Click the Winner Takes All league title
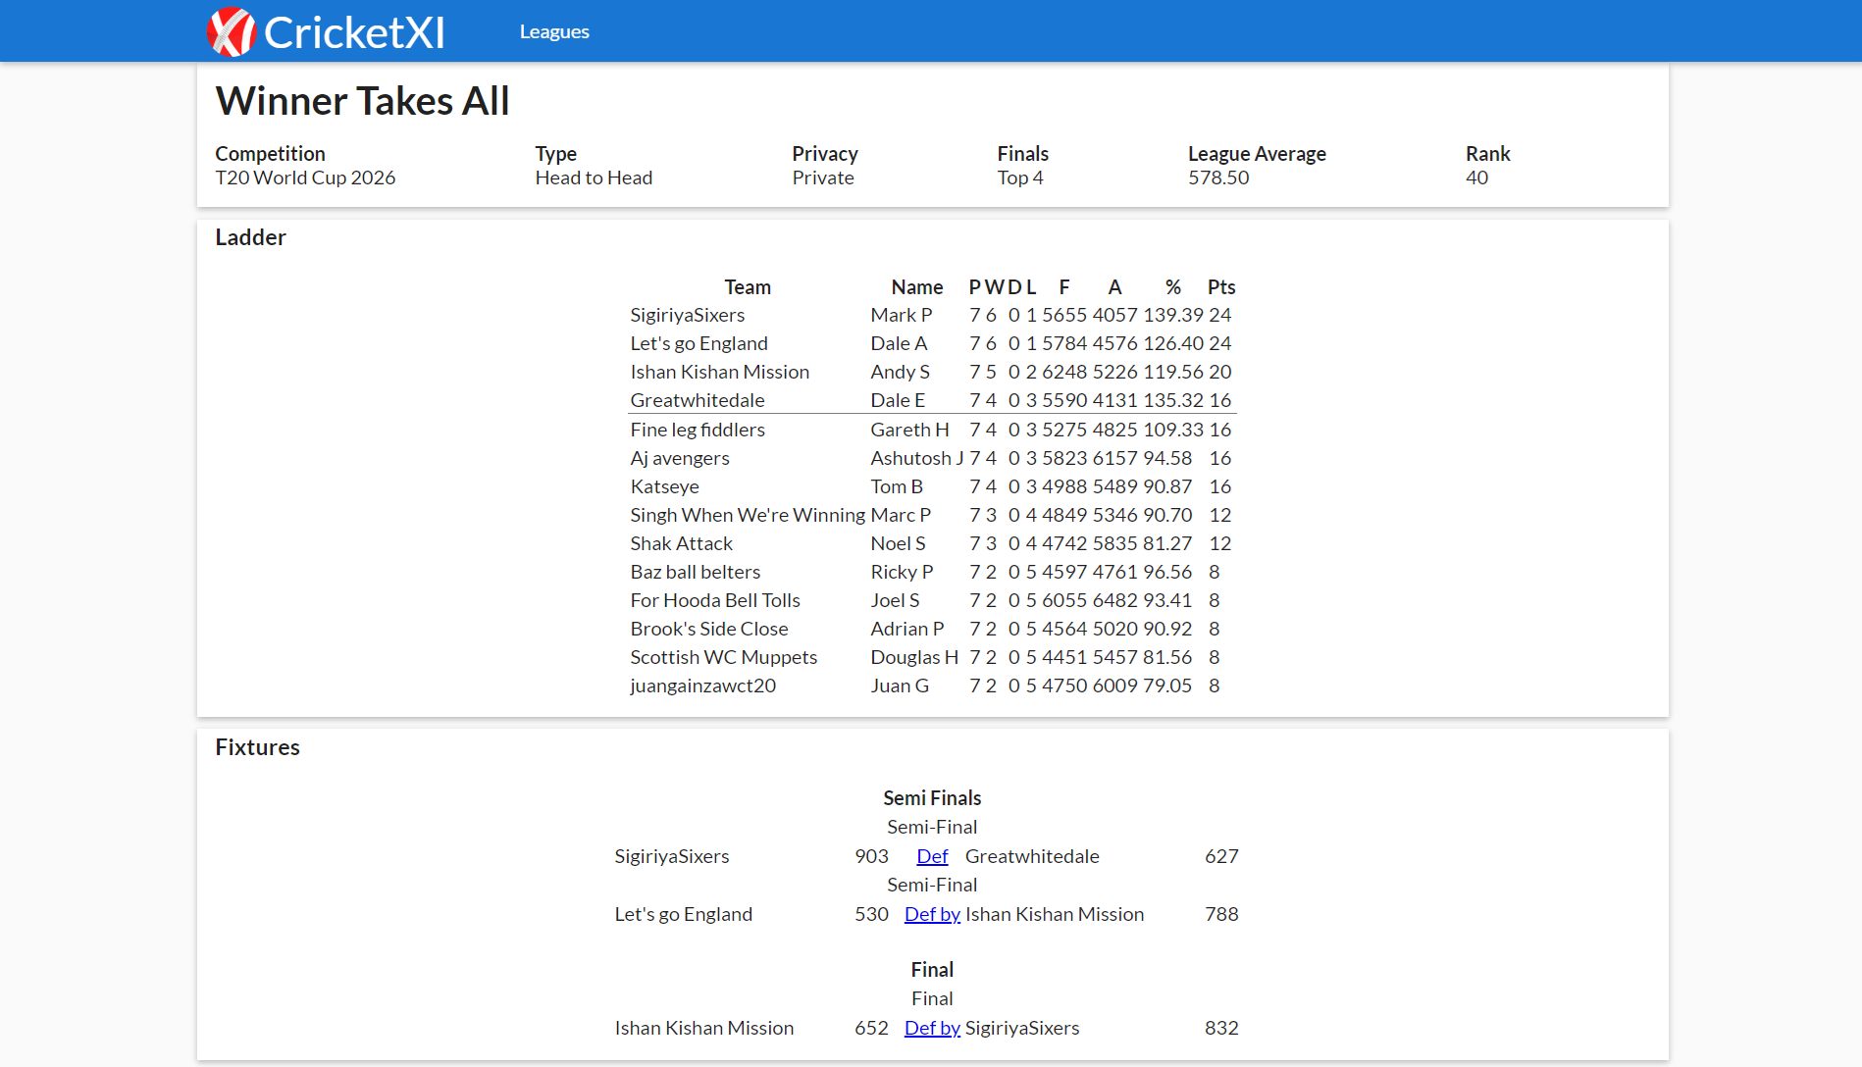 click(362, 101)
